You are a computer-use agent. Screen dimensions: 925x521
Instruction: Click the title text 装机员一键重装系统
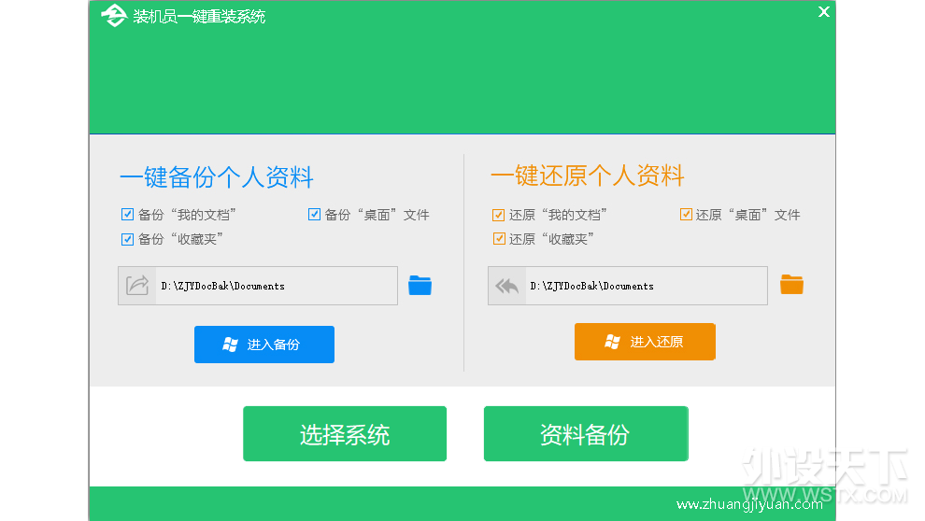tap(199, 17)
